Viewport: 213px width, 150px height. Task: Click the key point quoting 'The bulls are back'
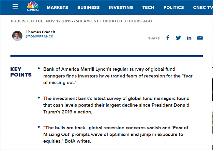(x=116, y=134)
